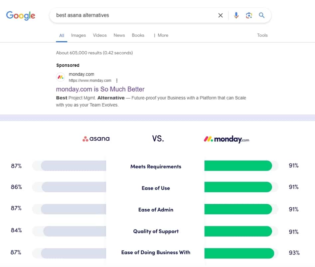Click the Google logo
This screenshot has height=267, width=315.
click(x=21, y=16)
